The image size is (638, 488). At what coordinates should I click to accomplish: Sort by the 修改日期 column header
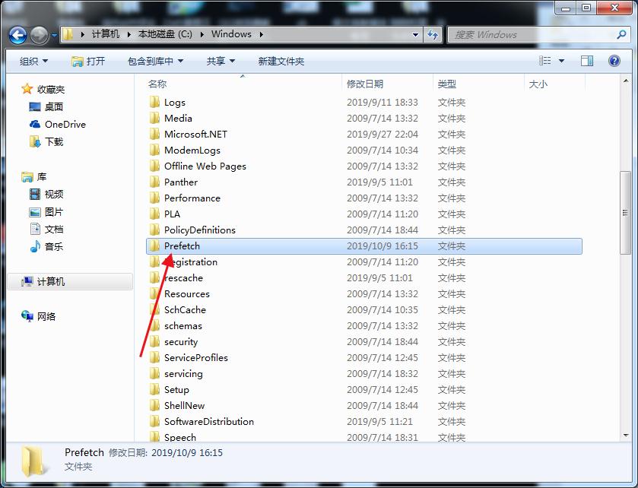pos(365,84)
